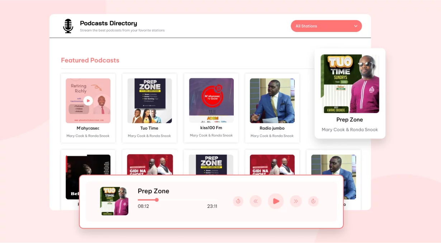This screenshot has height=243, width=441.
Task: Click the microphone logo in the header
Action: (x=68, y=25)
